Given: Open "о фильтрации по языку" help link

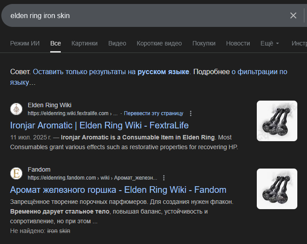Looking at the screenshot, I should pyautogui.click(x=259, y=71).
